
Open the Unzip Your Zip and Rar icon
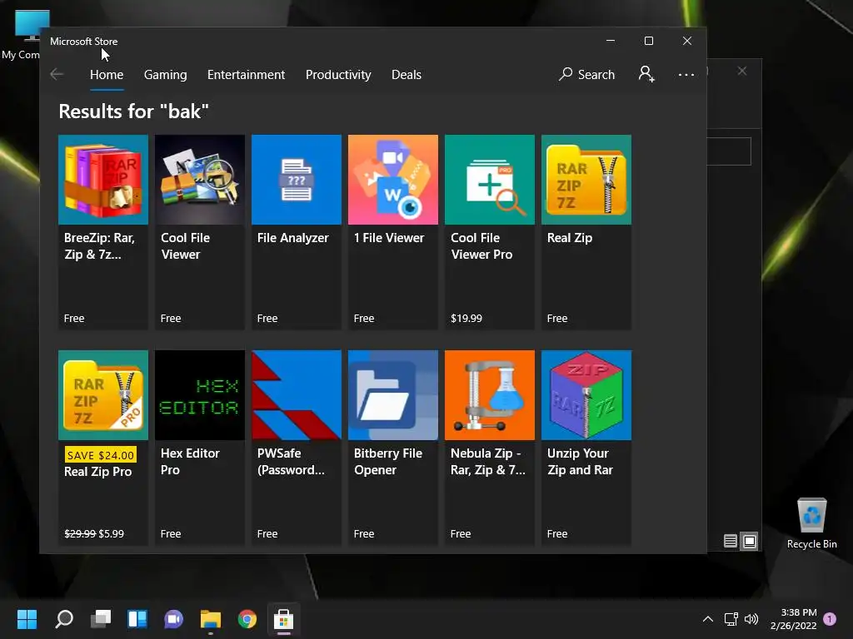[x=586, y=395]
